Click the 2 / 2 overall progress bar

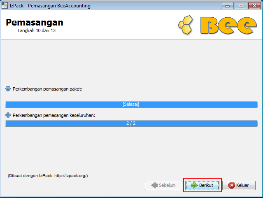[131, 123]
